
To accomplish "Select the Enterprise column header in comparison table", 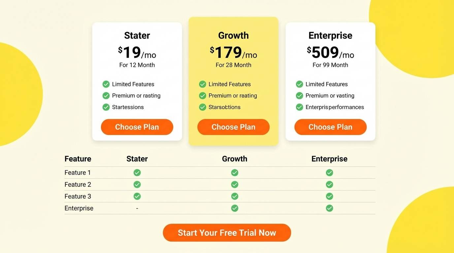I will tap(329, 159).
